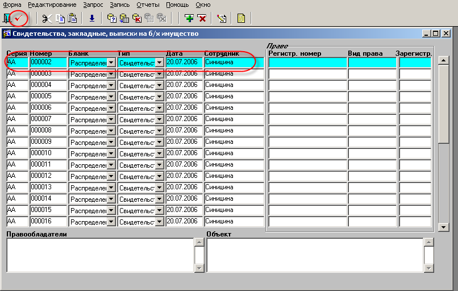Minimize the Свидетельства form window

(426, 34)
